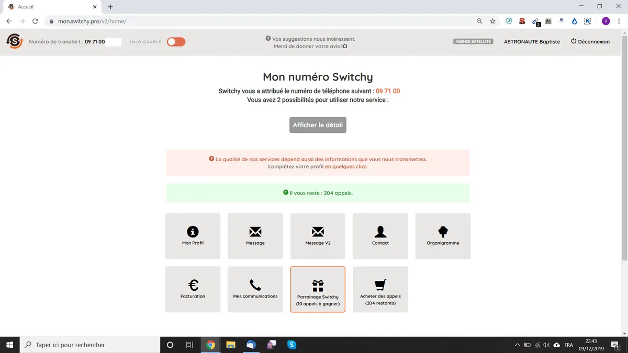Click the zoom magnifier in address bar

pos(479,21)
